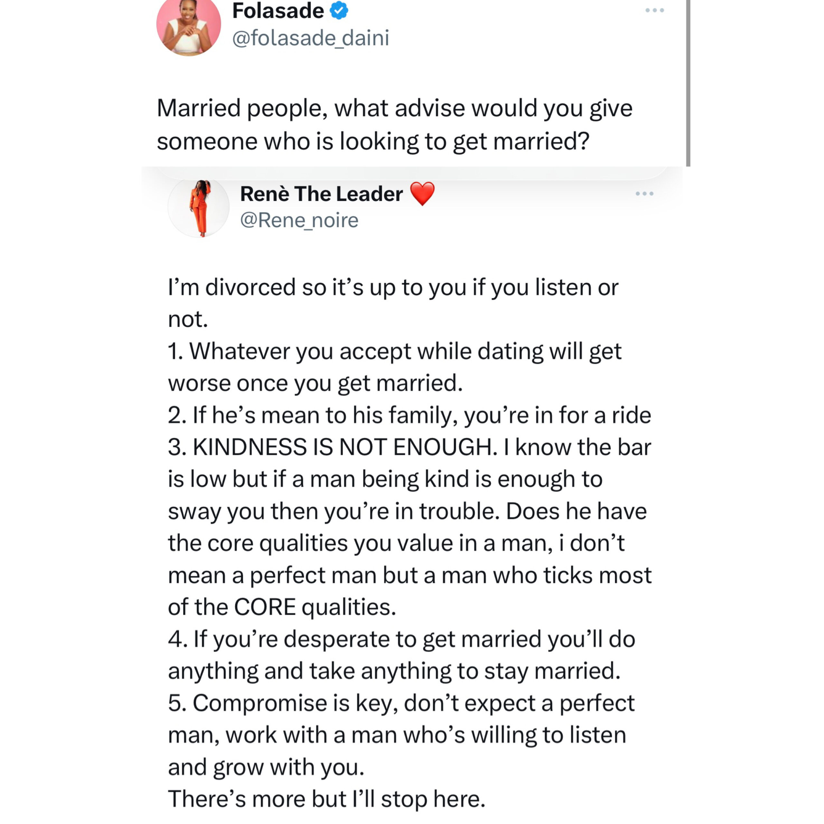This screenshot has height=824, width=824.
Task: Click the "KINDNESS IS NOT ENOUGH" text
Action: (345, 447)
